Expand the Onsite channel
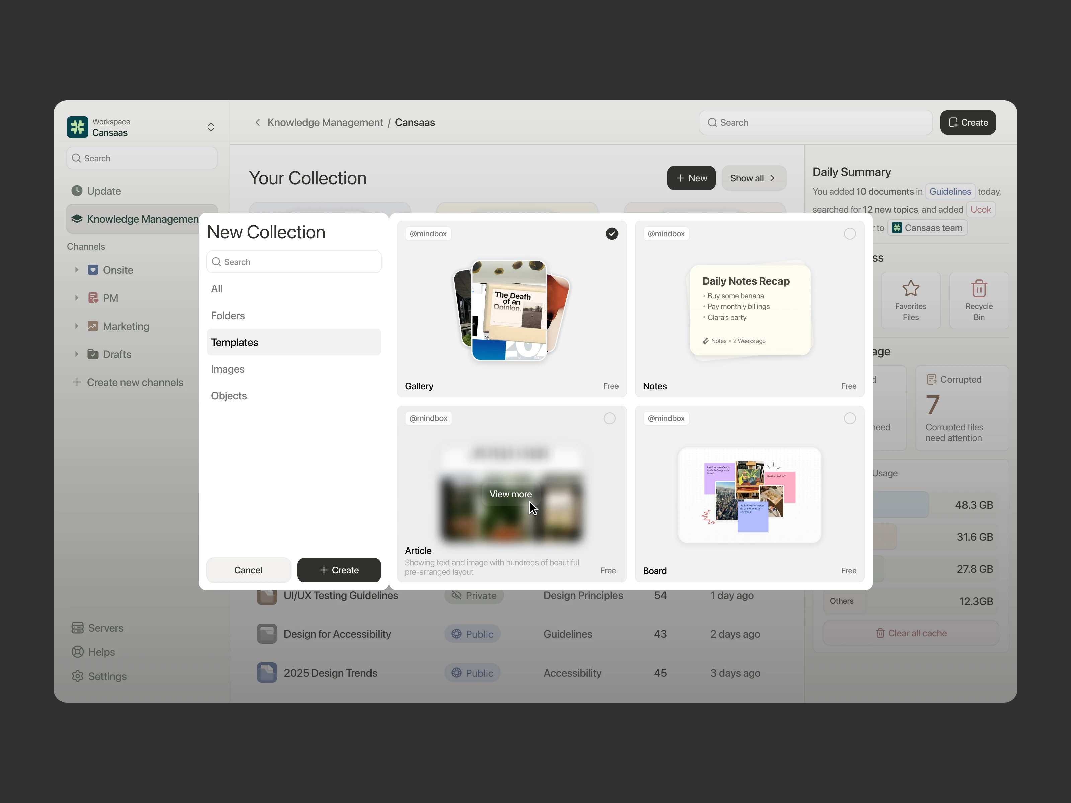 click(77, 270)
